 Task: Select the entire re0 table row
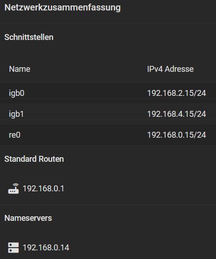[x=108, y=135]
